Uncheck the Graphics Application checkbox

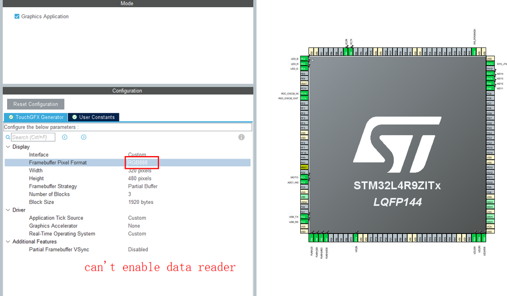[17, 16]
